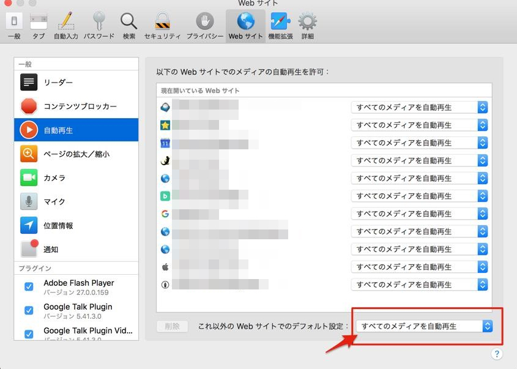Select the star favicon site row
Image resolution: width=517 pixels, height=369 pixels.
[324, 125]
